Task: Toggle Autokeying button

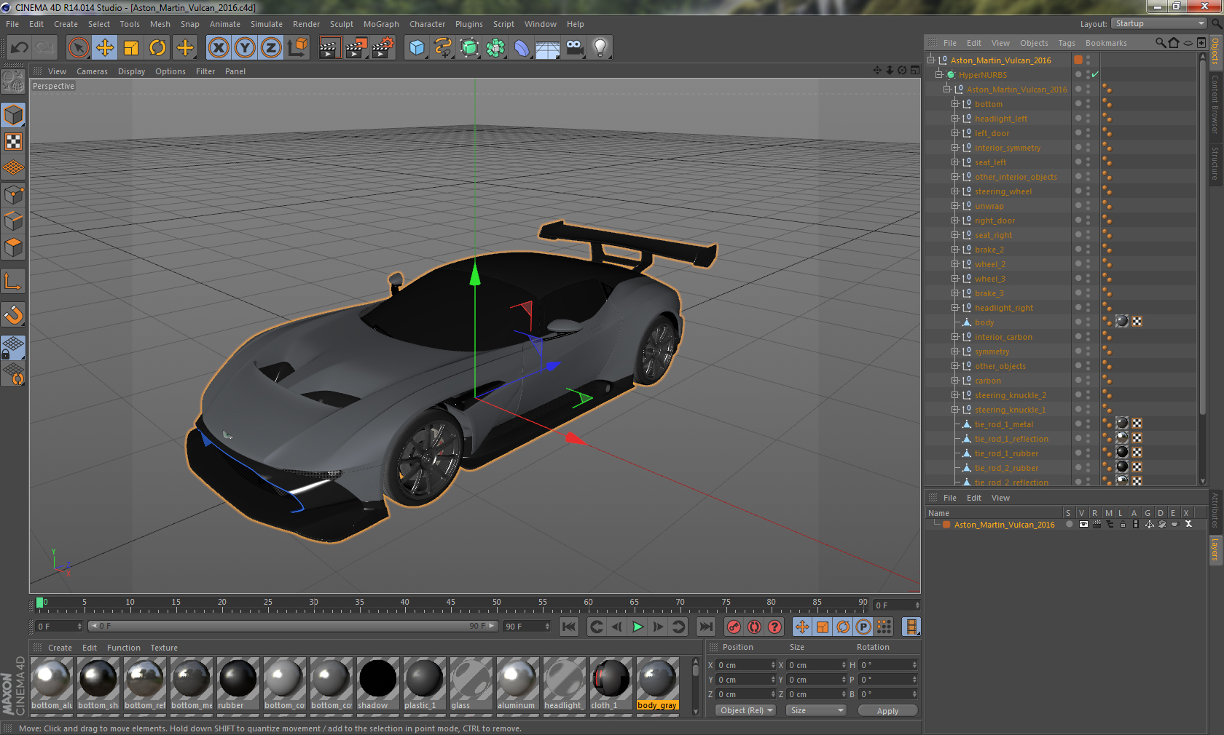Action: pyautogui.click(x=754, y=627)
